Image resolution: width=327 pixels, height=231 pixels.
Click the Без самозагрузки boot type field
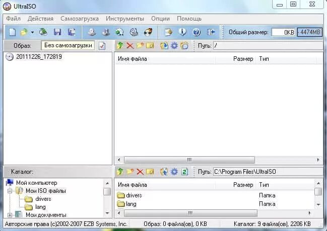pos(68,46)
